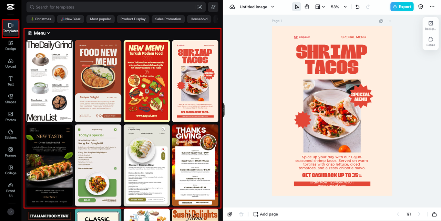
Task: Select the New Year category chip
Action: point(70,19)
